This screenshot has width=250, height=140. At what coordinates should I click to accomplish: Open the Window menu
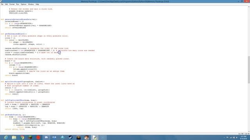31,4
